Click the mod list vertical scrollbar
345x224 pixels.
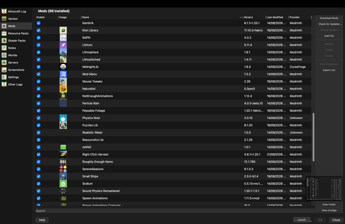tap(313, 137)
